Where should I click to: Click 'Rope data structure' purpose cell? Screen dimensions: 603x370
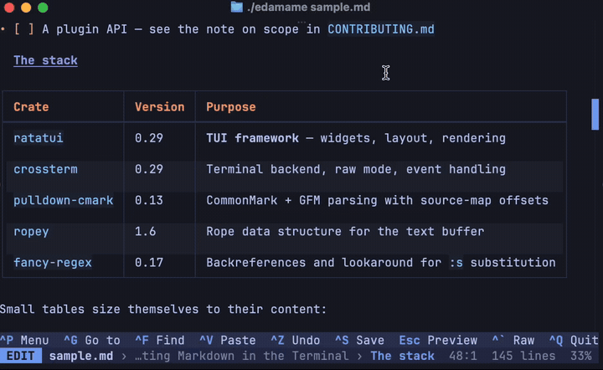point(345,231)
